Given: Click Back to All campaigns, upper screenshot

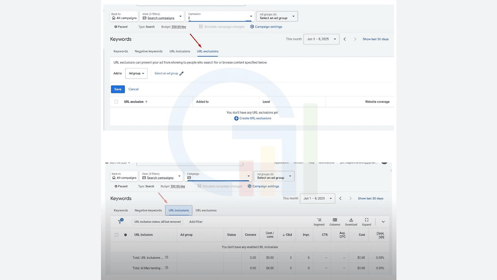Looking at the screenshot, I should [x=124, y=16].
